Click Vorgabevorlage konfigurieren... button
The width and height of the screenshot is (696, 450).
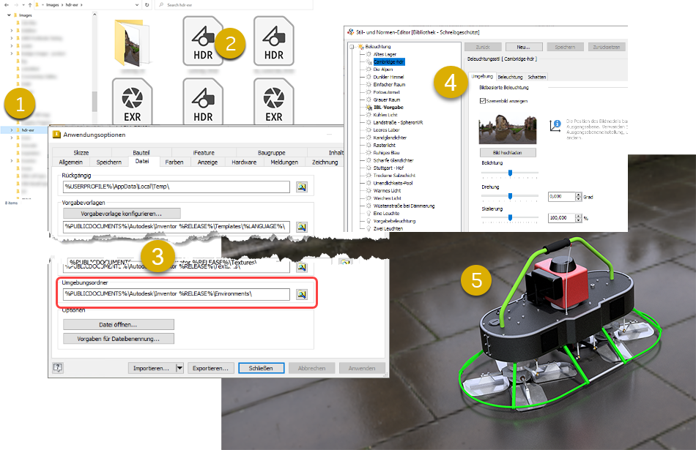click(x=122, y=214)
